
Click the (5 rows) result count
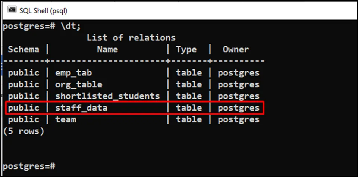pos(23,131)
